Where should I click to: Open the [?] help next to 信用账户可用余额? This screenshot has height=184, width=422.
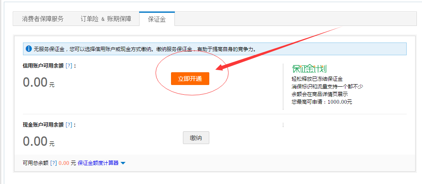(x=69, y=65)
